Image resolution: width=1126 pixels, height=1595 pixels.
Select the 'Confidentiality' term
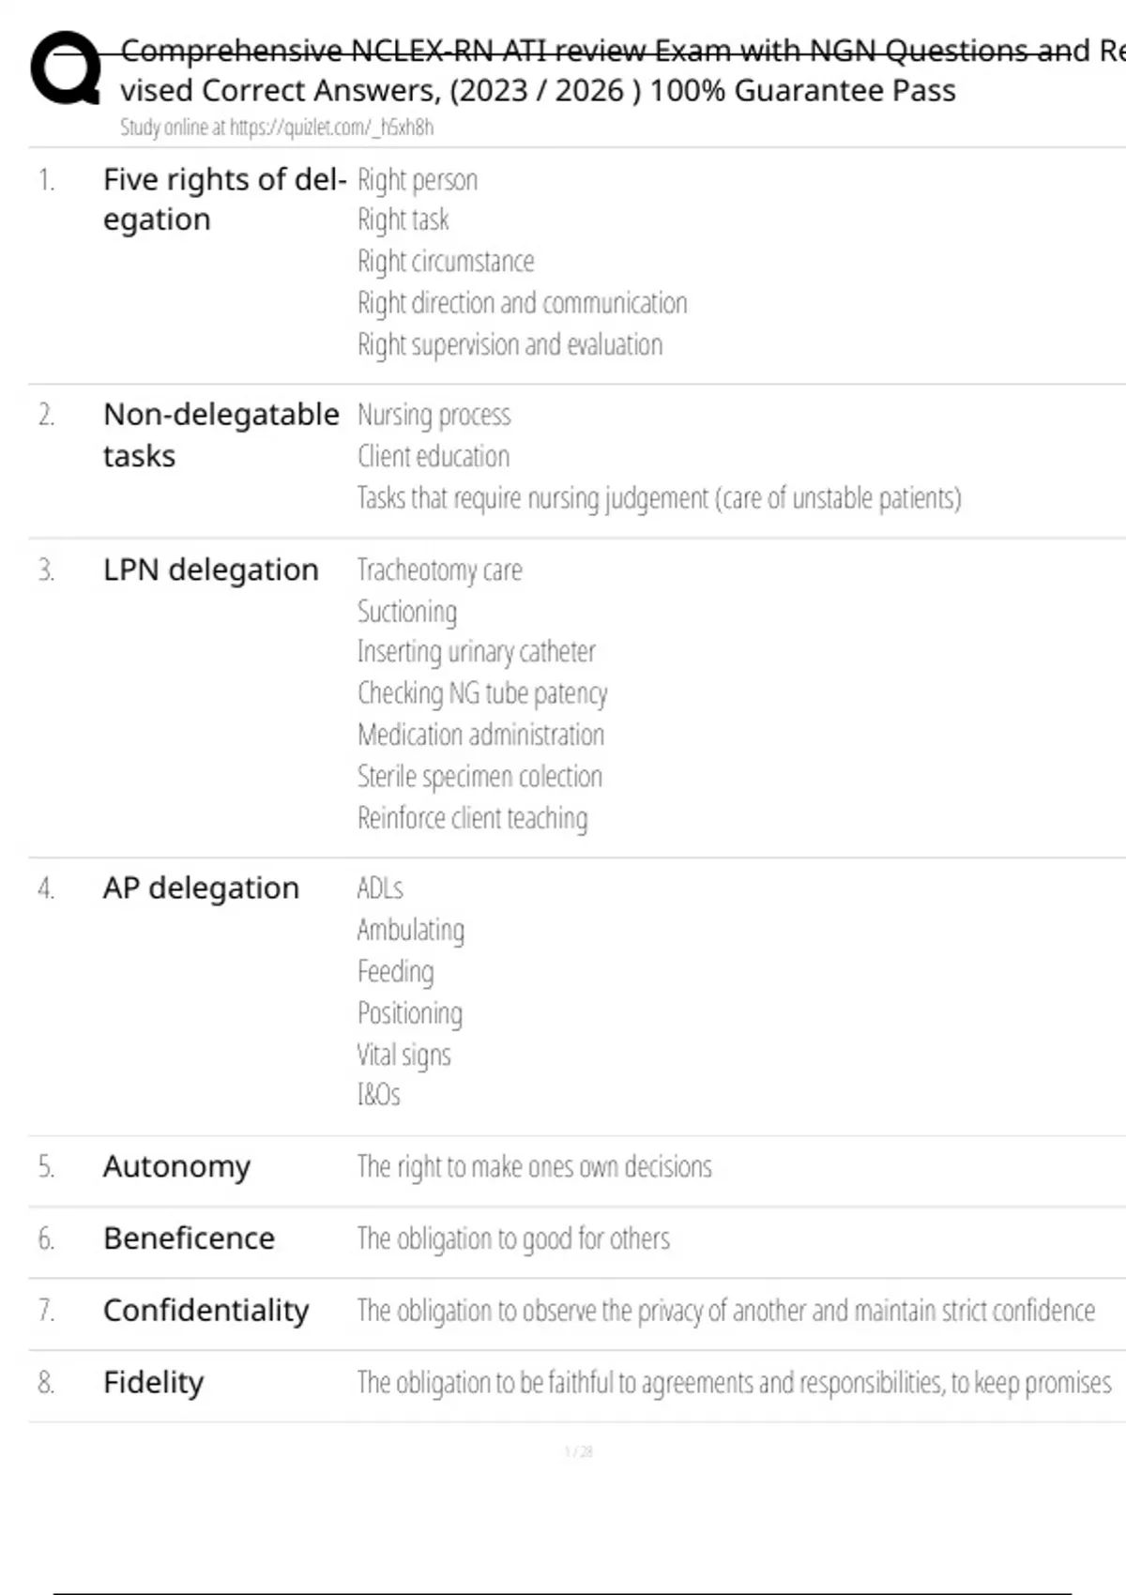[x=205, y=1311]
